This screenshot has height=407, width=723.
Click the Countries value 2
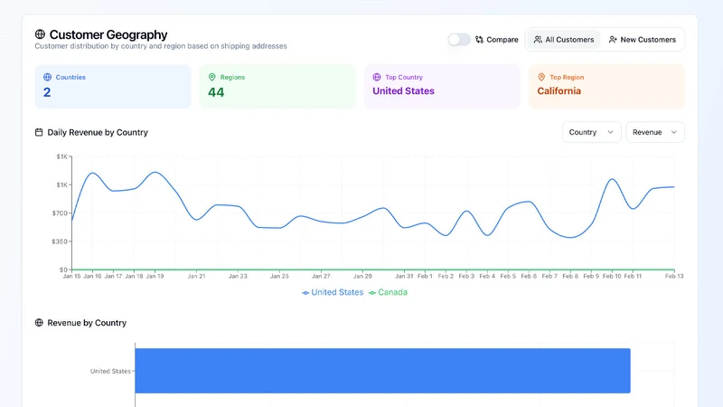pyautogui.click(x=47, y=92)
